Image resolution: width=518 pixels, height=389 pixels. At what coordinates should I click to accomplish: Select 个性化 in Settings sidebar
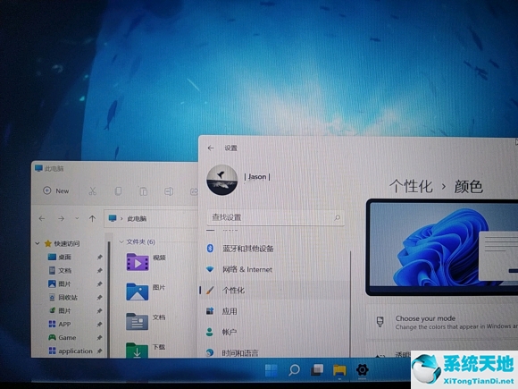274,290
